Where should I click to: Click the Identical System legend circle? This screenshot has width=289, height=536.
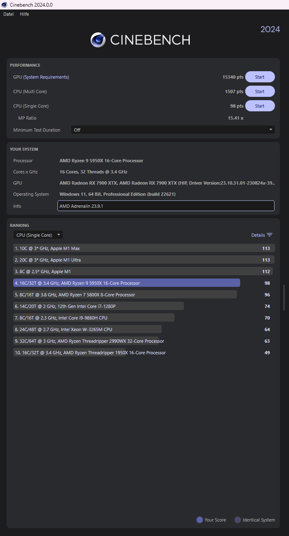click(238, 520)
